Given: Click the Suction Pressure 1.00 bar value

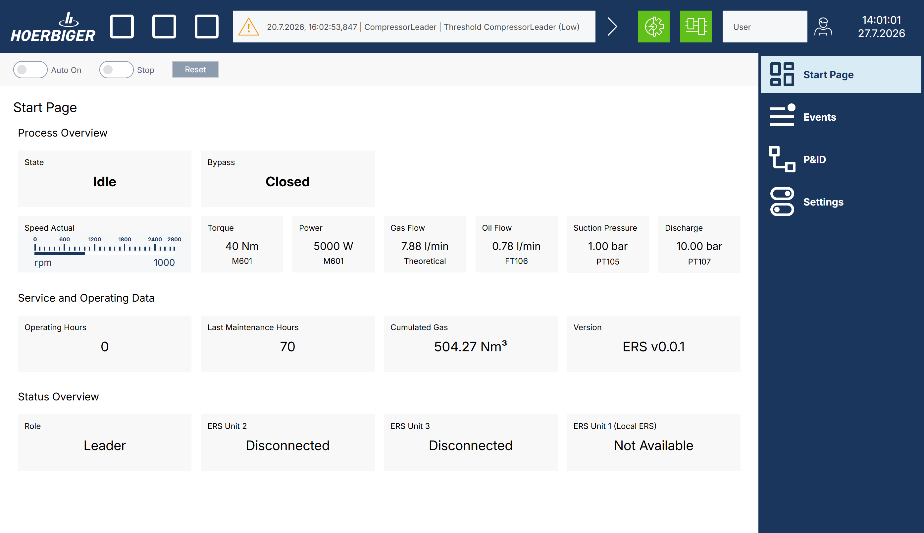Looking at the screenshot, I should coord(608,246).
